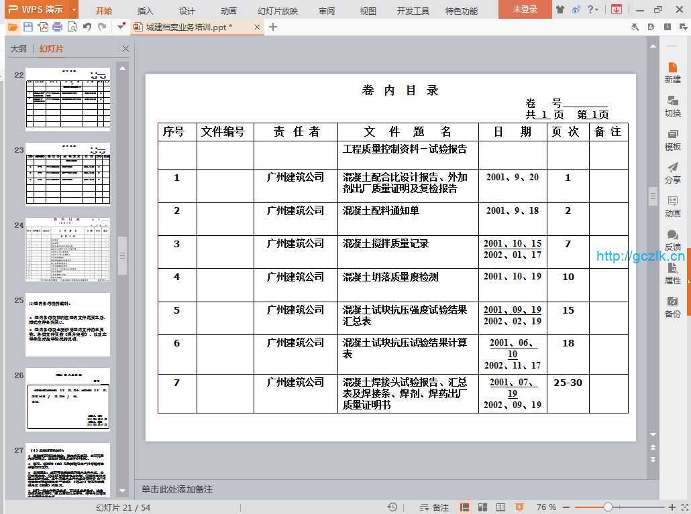Screen dimensions: 691x514
Task: Click the 未登录 login button
Action: [x=525, y=9]
